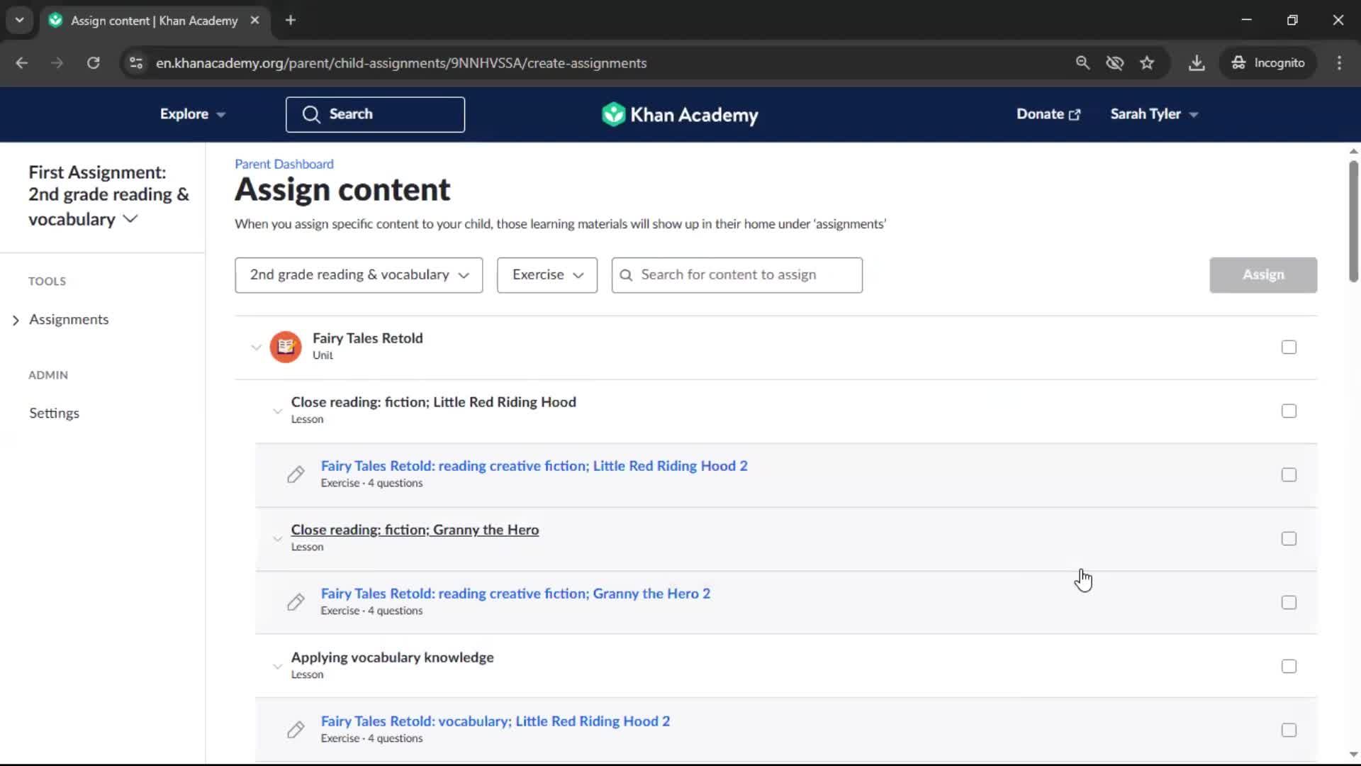This screenshot has height=766, width=1361.
Task: Check the Close reading Little Red Riding Hood lesson checkbox
Action: click(x=1289, y=411)
